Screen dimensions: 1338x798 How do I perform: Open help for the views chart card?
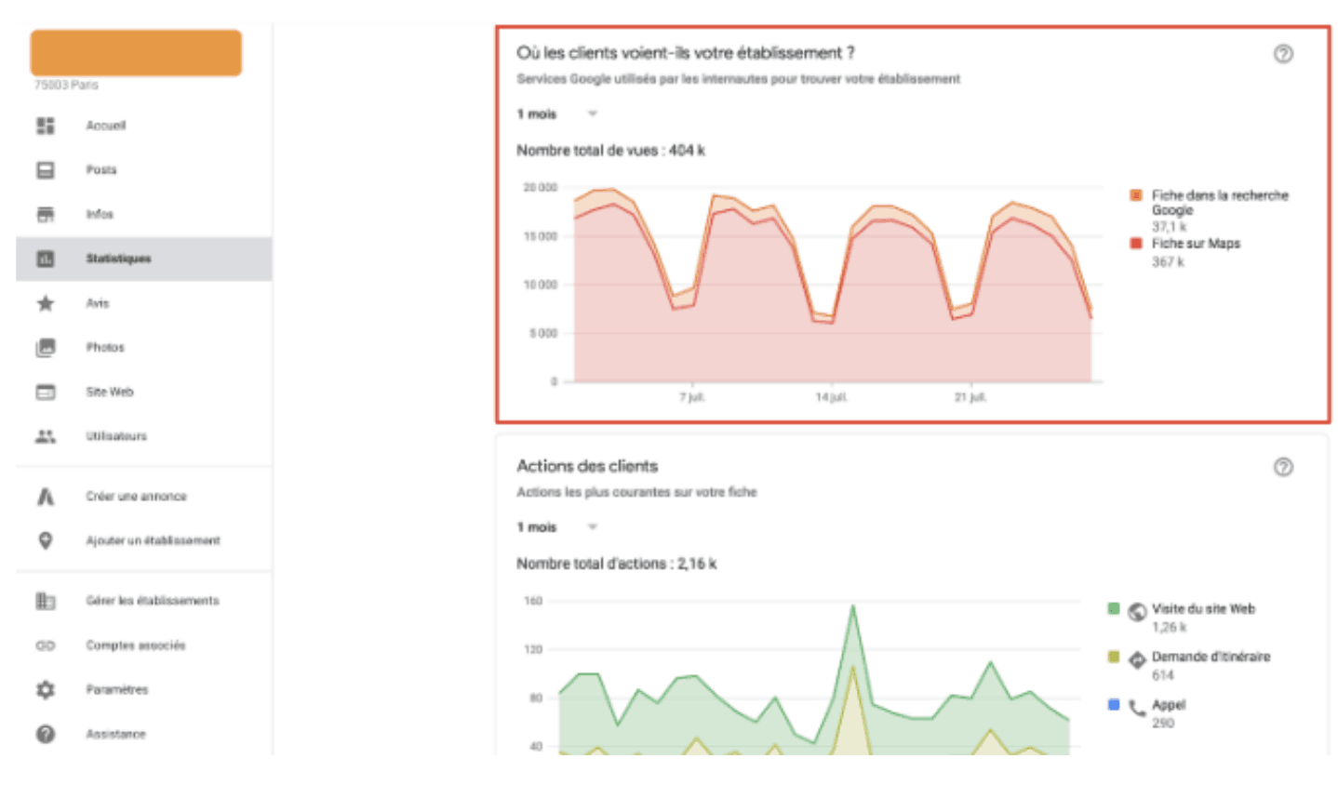(x=1283, y=54)
